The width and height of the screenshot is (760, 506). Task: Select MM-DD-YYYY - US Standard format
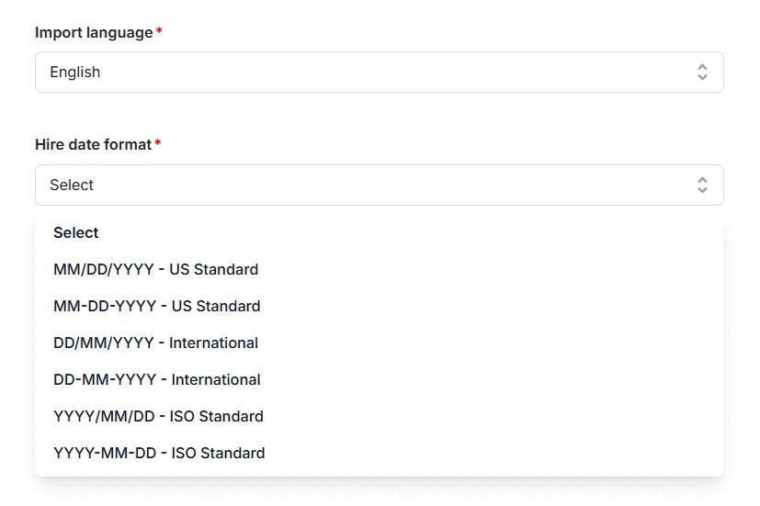pos(156,307)
